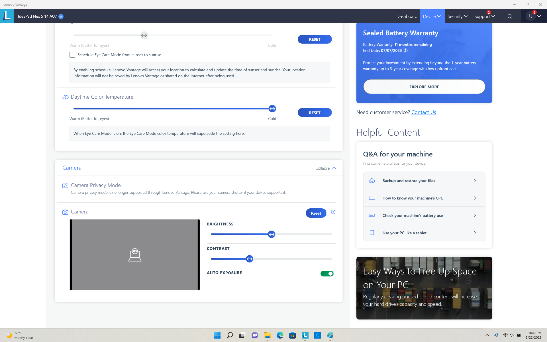Open the Device dropdown menu
The image size is (547, 342).
[432, 17]
